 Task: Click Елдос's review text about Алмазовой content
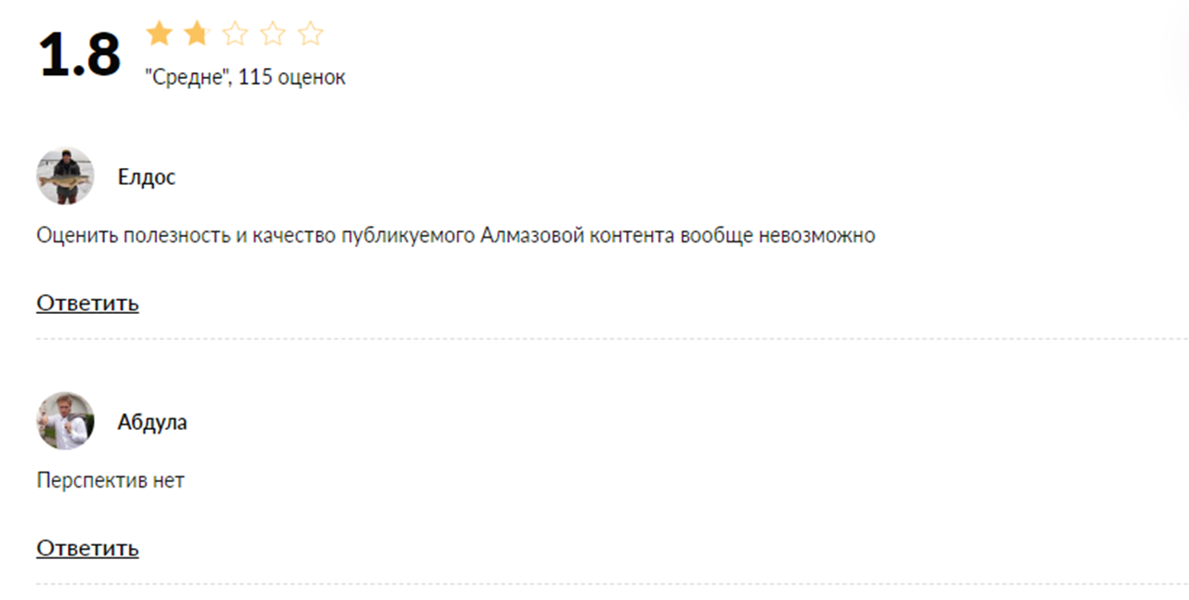(455, 235)
